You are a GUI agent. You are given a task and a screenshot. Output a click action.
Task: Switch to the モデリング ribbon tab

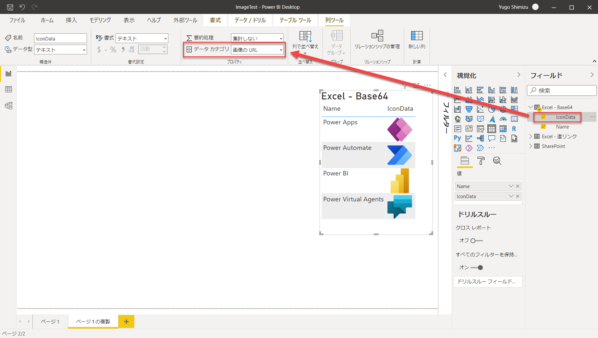[x=100, y=20]
